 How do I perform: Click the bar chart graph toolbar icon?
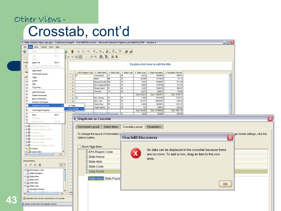coord(66,52)
